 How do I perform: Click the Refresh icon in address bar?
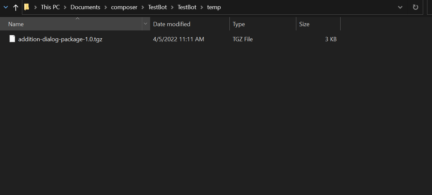pos(416,7)
